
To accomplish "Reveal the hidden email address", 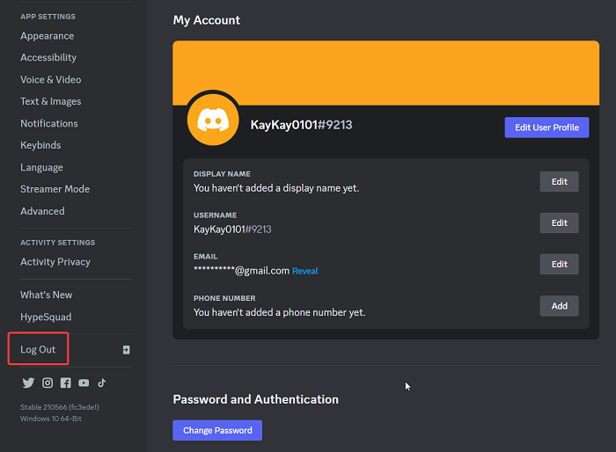I will pos(304,271).
